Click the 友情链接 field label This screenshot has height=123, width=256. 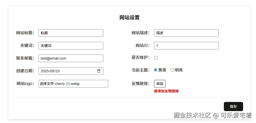coord(141,83)
